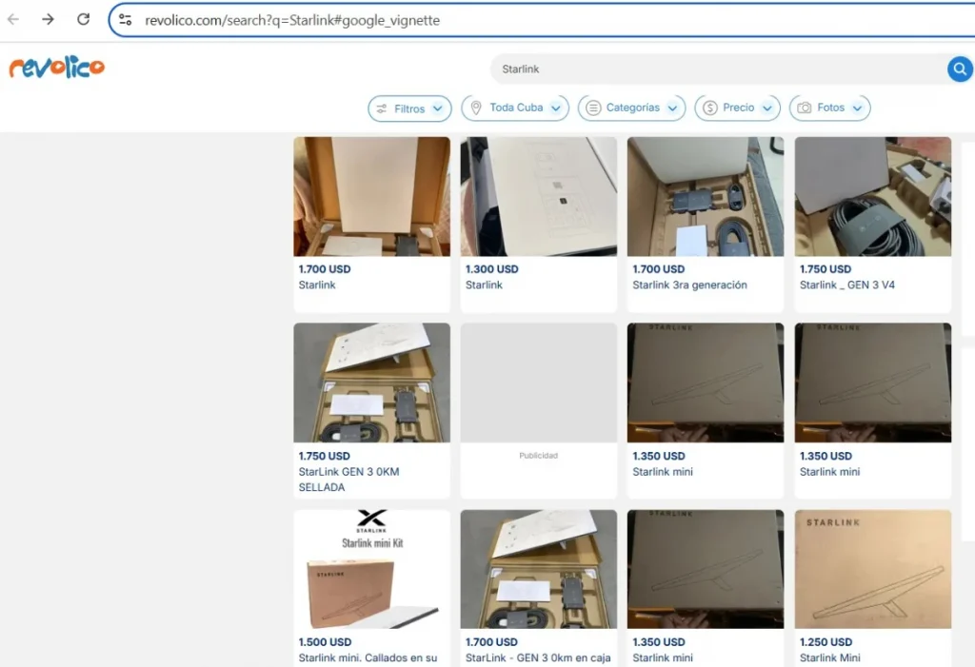
Task: Open Starlink 3ra generación listing image
Action: pos(706,196)
